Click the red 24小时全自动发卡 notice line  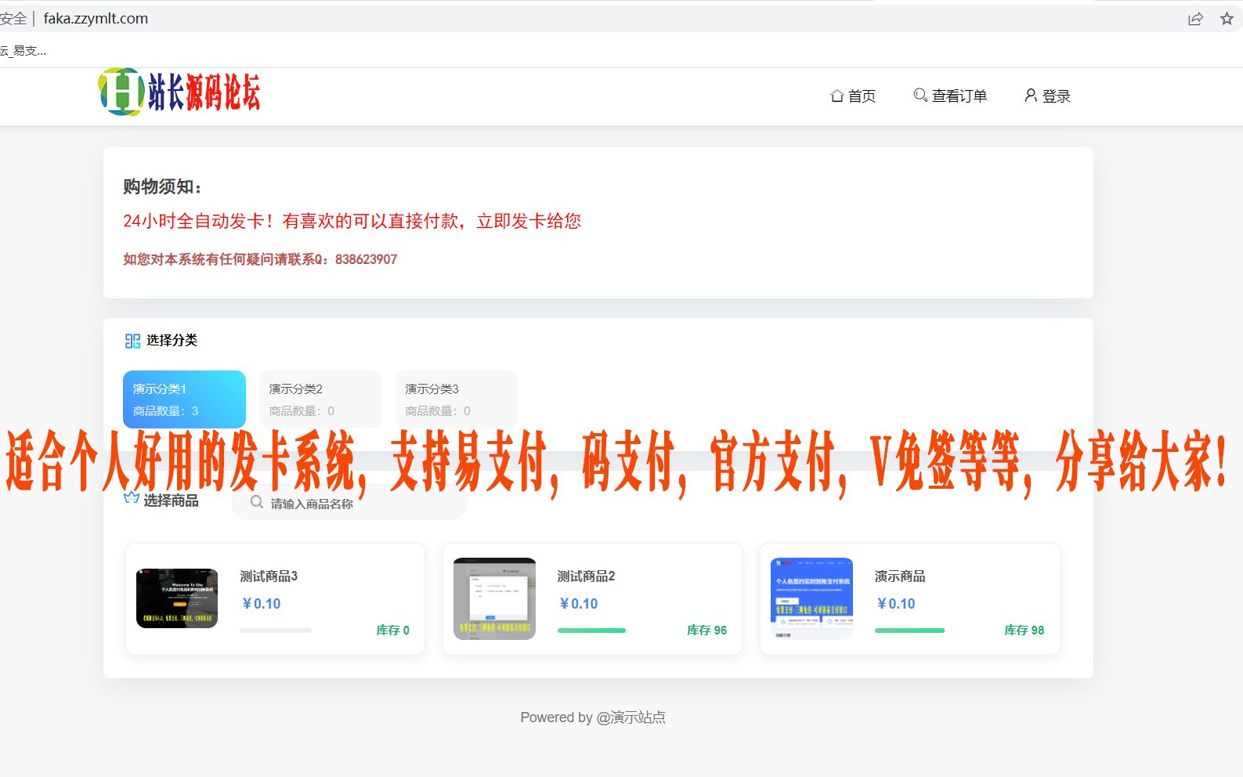click(352, 221)
